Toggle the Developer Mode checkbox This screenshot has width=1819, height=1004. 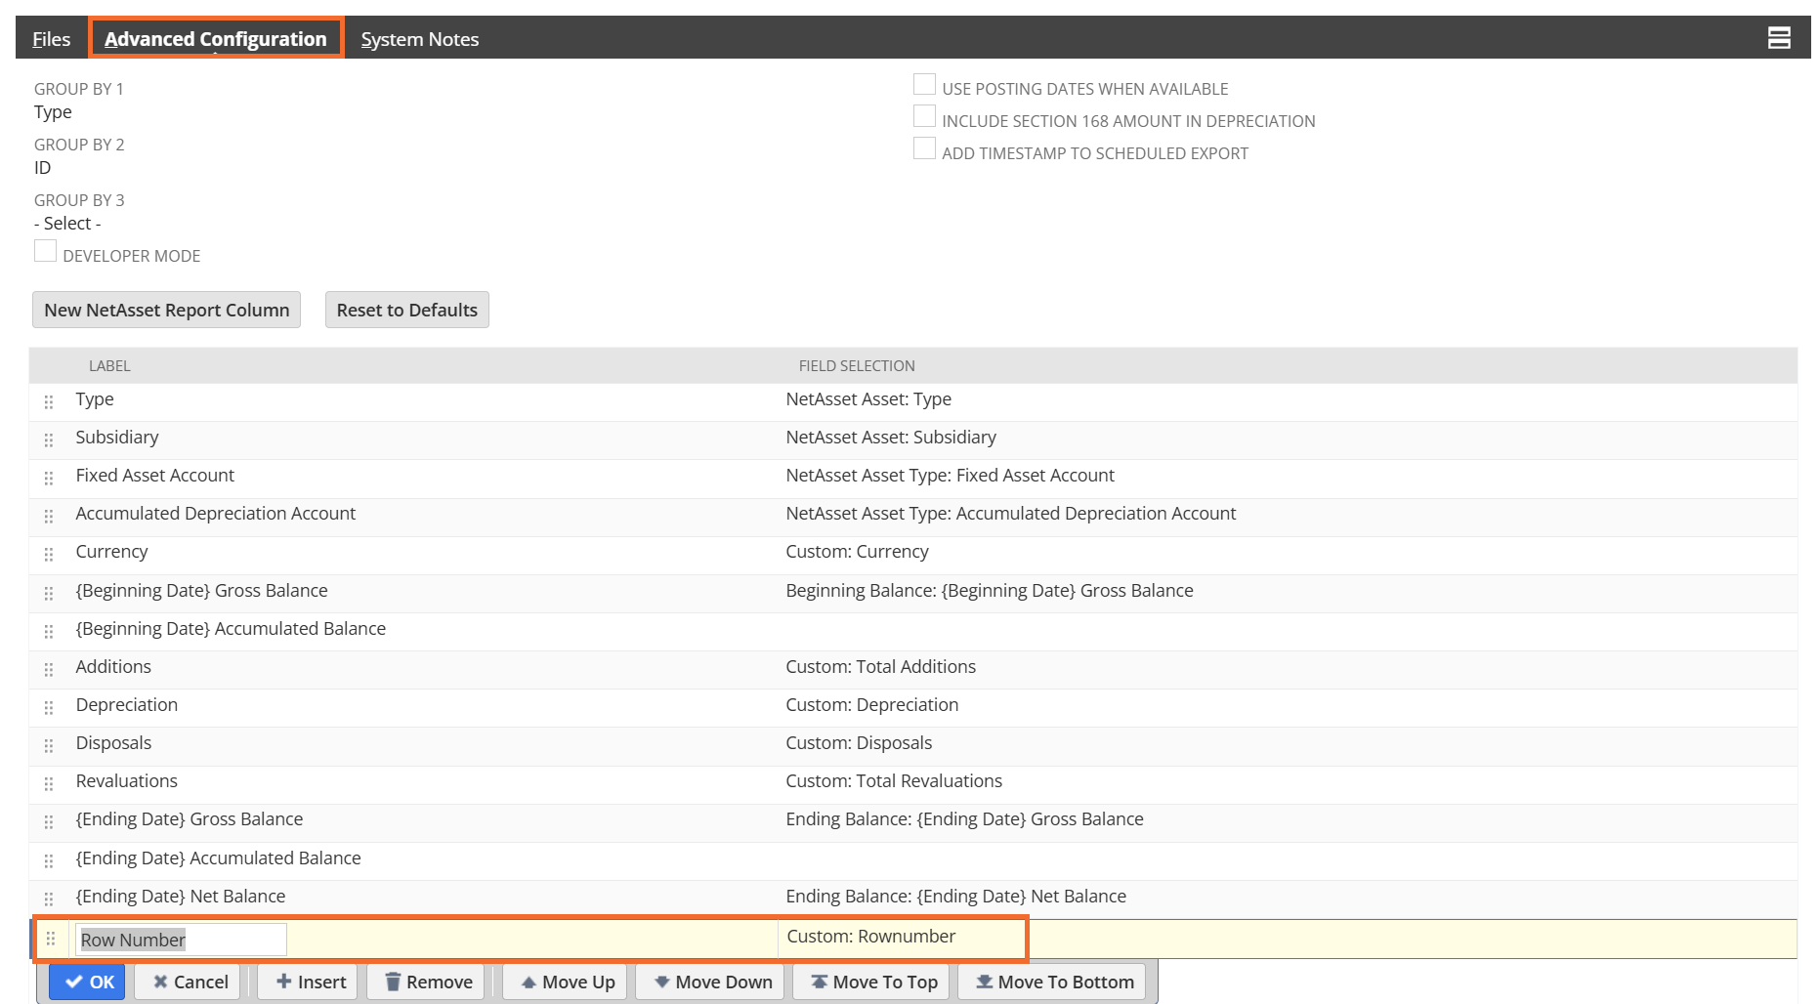(x=45, y=252)
